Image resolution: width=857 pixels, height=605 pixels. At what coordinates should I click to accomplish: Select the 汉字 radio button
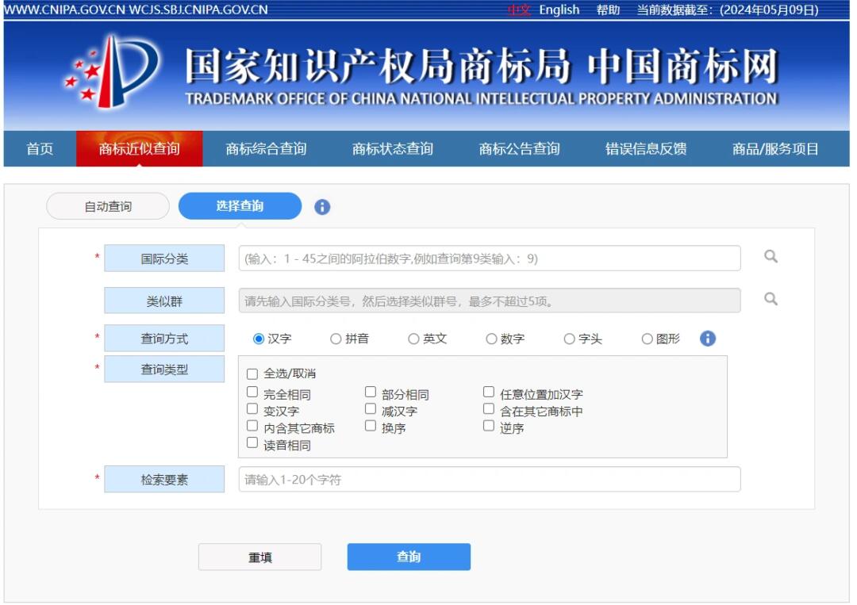[x=259, y=339]
